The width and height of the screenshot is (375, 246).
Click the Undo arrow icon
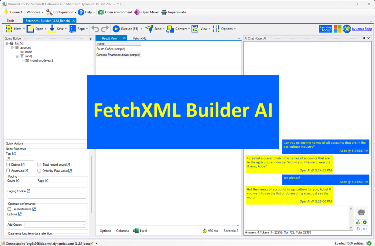(95, 29)
